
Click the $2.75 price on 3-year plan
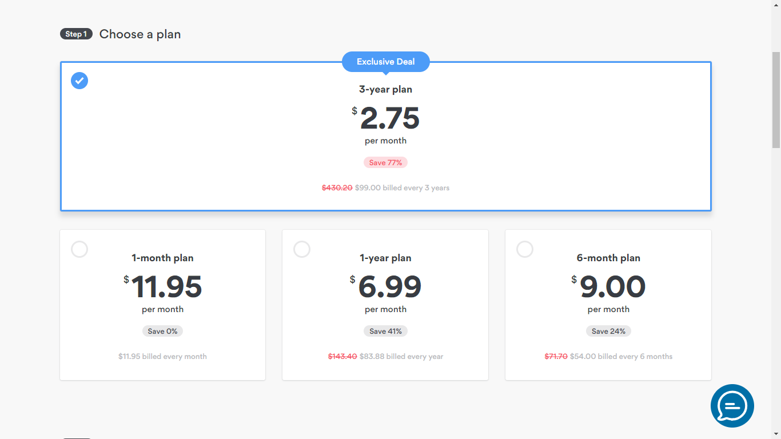point(389,118)
